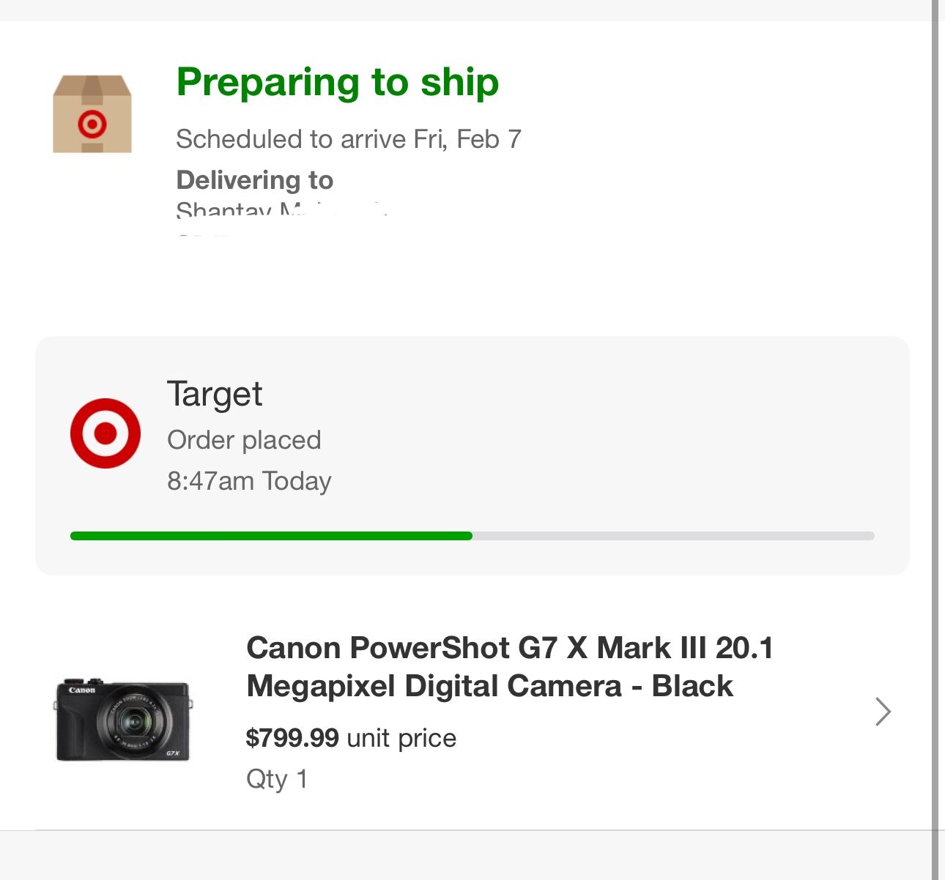Click the 'Target' seller name text
Viewport: 945px width, 880px height.
click(x=215, y=395)
